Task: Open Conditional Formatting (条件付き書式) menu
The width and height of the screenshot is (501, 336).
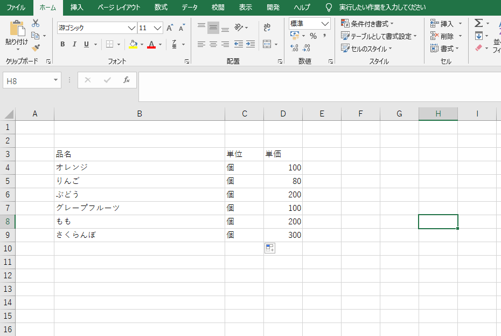Action: pyautogui.click(x=367, y=24)
